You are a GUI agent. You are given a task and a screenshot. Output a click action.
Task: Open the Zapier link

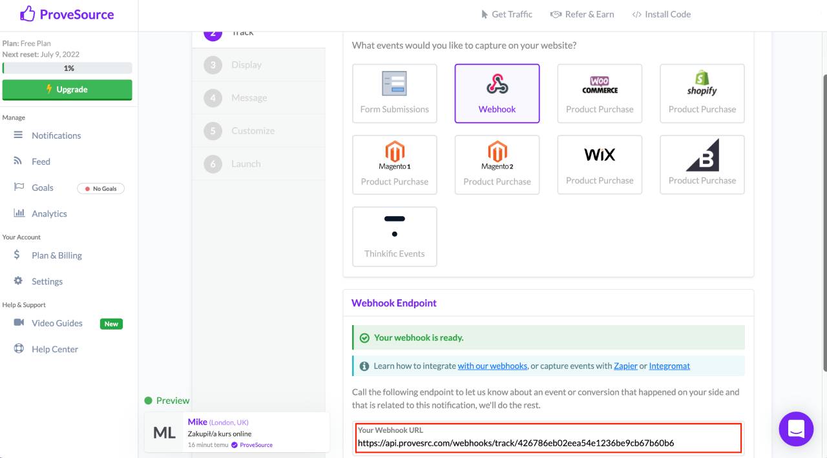click(625, 366)
